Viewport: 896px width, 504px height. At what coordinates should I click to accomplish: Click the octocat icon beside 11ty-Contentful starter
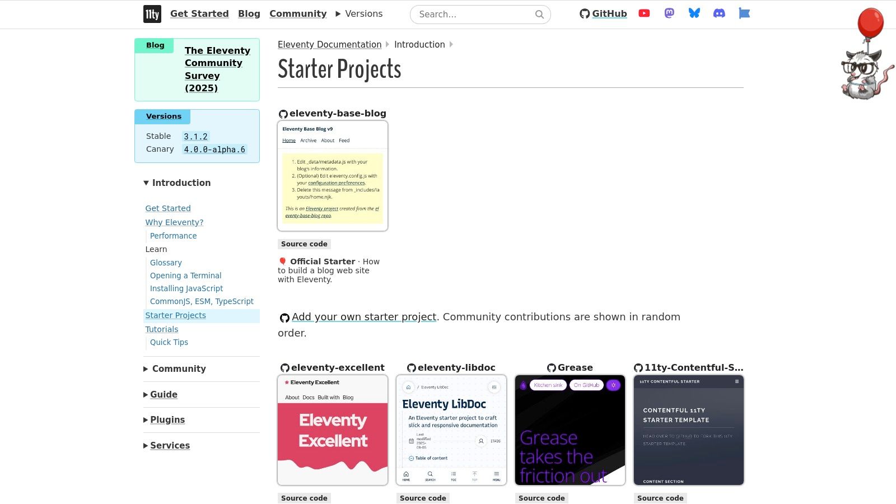(638, 368)
